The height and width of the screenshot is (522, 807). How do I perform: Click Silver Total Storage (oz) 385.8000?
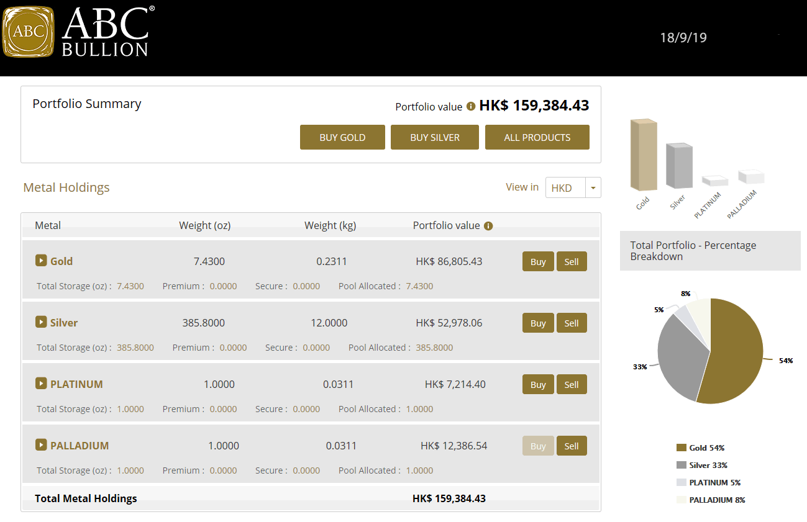coord(135,348)
